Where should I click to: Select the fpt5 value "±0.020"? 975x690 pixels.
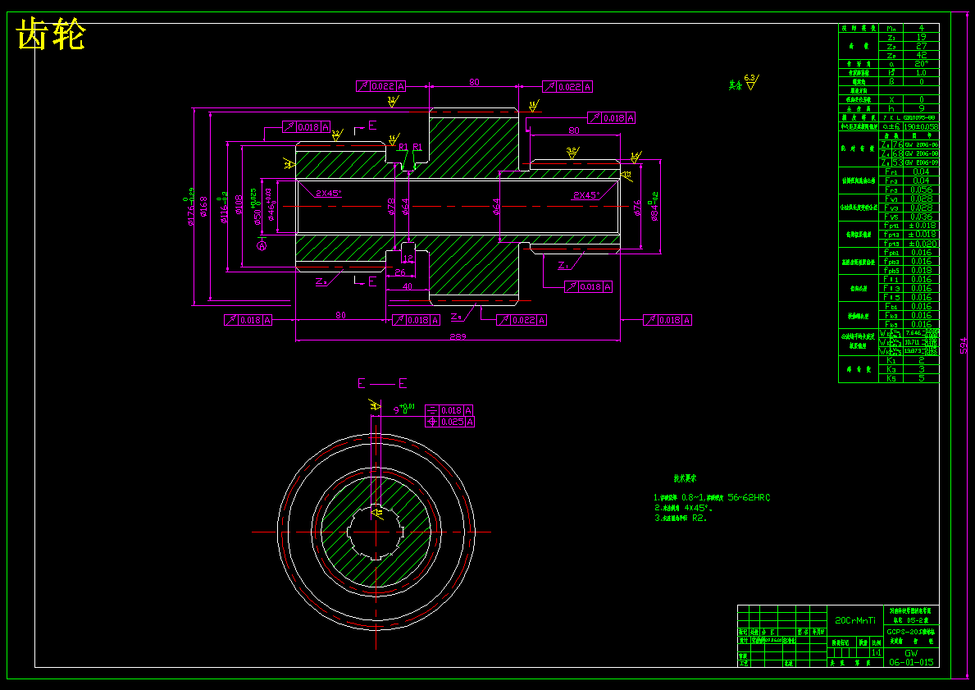pyautogui.click(x=921, y=244)
